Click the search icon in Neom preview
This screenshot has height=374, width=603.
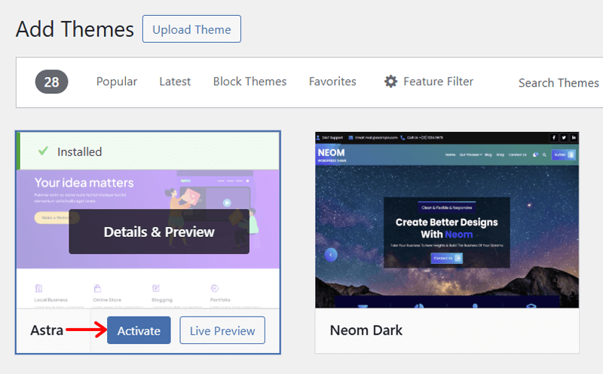[x=544, y=155]
